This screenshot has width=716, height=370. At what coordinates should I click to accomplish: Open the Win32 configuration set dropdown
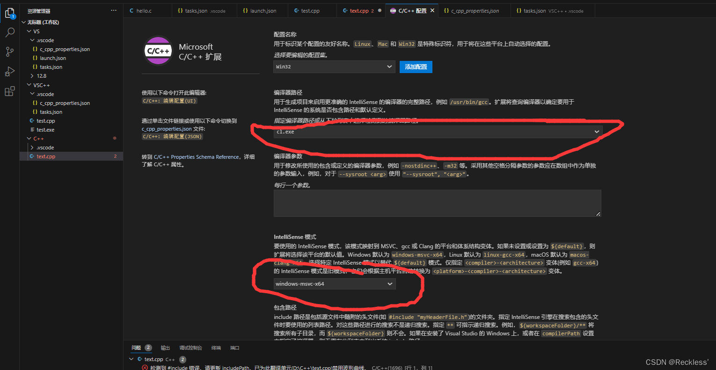pyautogui.click(x=334, y=67)
